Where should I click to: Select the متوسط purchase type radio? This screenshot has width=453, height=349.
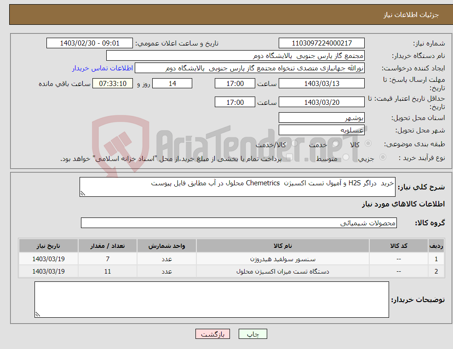pyautogui.click(x=346, y=157)
